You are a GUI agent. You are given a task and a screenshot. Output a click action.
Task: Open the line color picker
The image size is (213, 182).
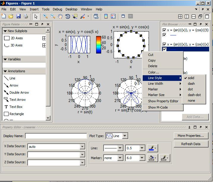coord(152,148)
